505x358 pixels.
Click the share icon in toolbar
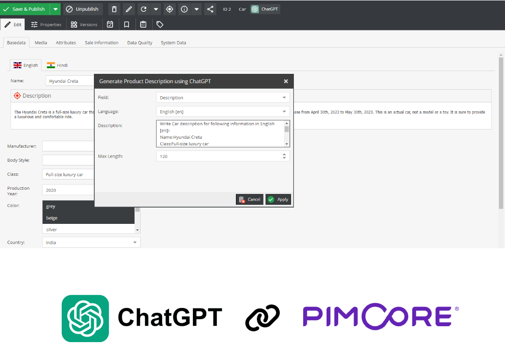[210, 9]
